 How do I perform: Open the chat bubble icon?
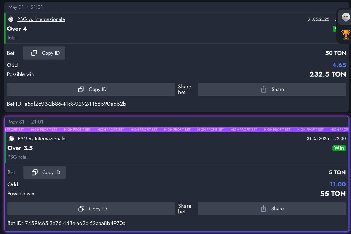[346, 18]
